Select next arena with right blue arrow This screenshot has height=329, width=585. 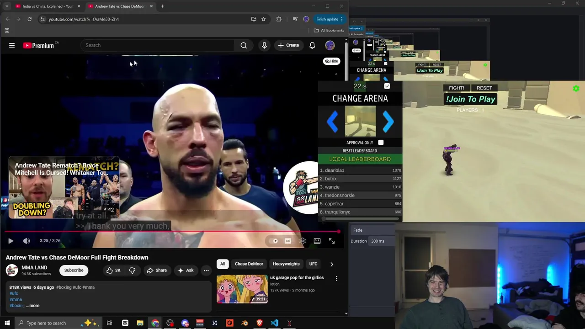point(388,122)
